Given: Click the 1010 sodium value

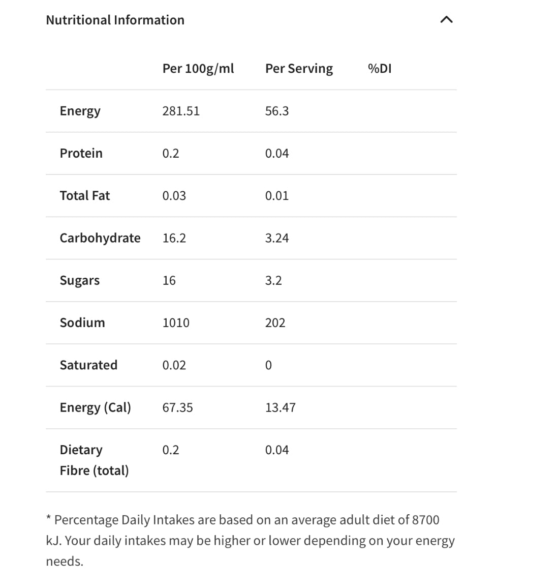Looking at the screenshot, I should click(x=176, y=322).
